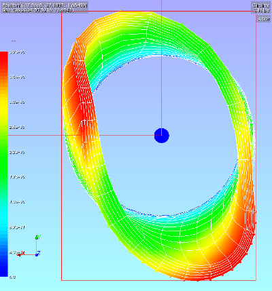Click the 0.0 label on the color scale
The image size is (272, 291).
[12, 277]
